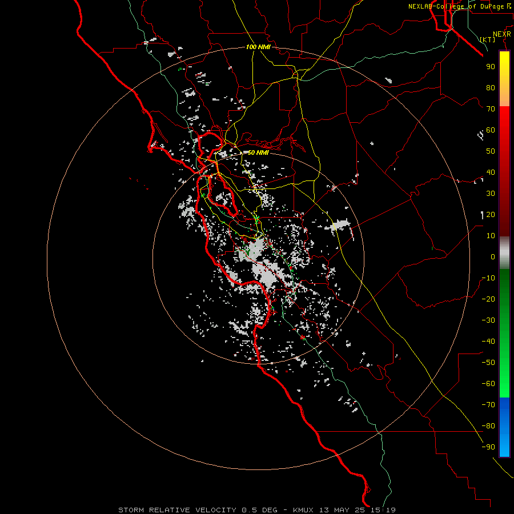
Task: Pick the bright red color bar segment
Action: click(x=504, y=121)
